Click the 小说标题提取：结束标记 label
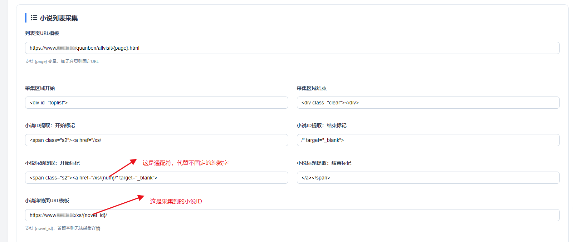Image resolution: width=573 pixels, height=242 pixels. coord(324,163)
